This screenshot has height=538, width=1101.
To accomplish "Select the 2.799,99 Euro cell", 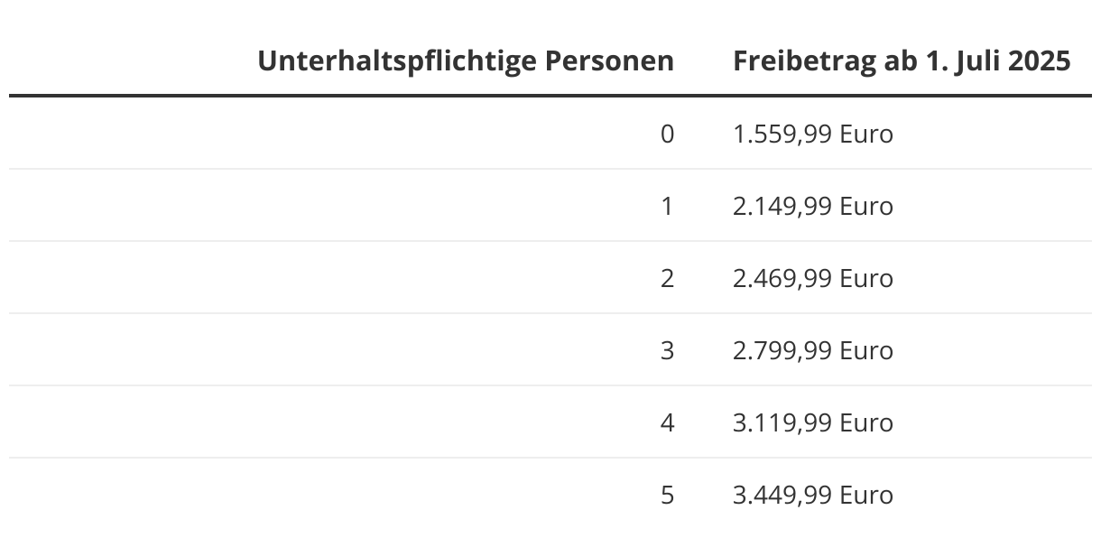I will coord(813,351).
